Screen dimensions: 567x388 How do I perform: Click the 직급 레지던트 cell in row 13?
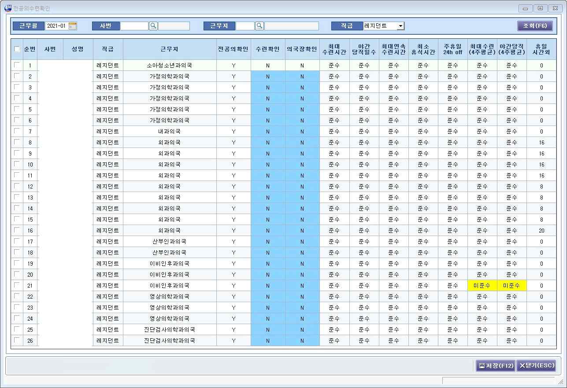pyautogui.click(x=107, y=197)
